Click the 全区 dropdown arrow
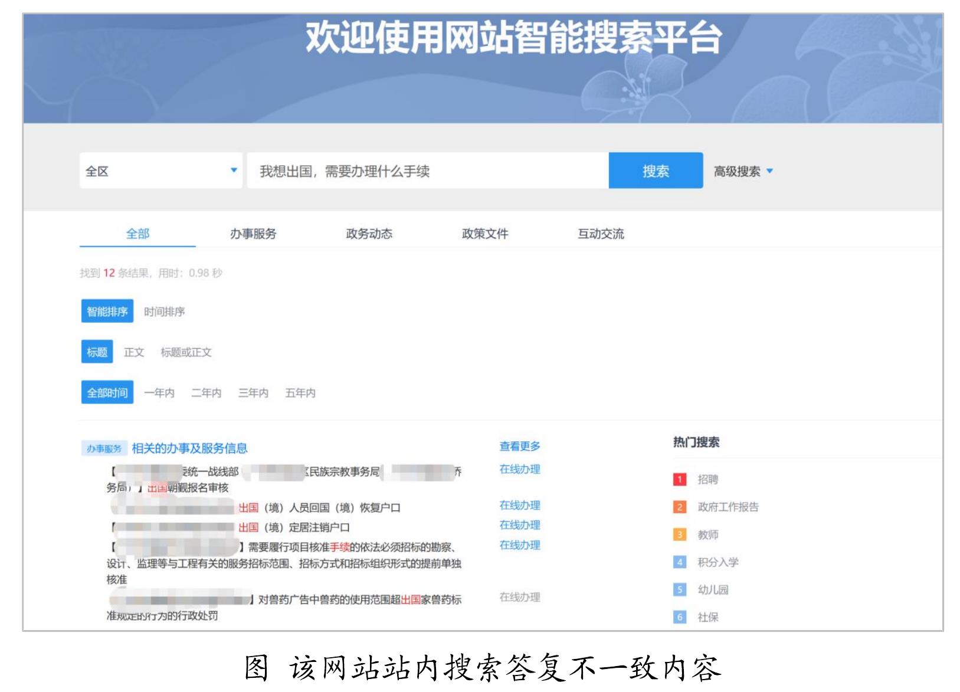The width and height of the screenshot is (960, 692). (x=234, y=170)
